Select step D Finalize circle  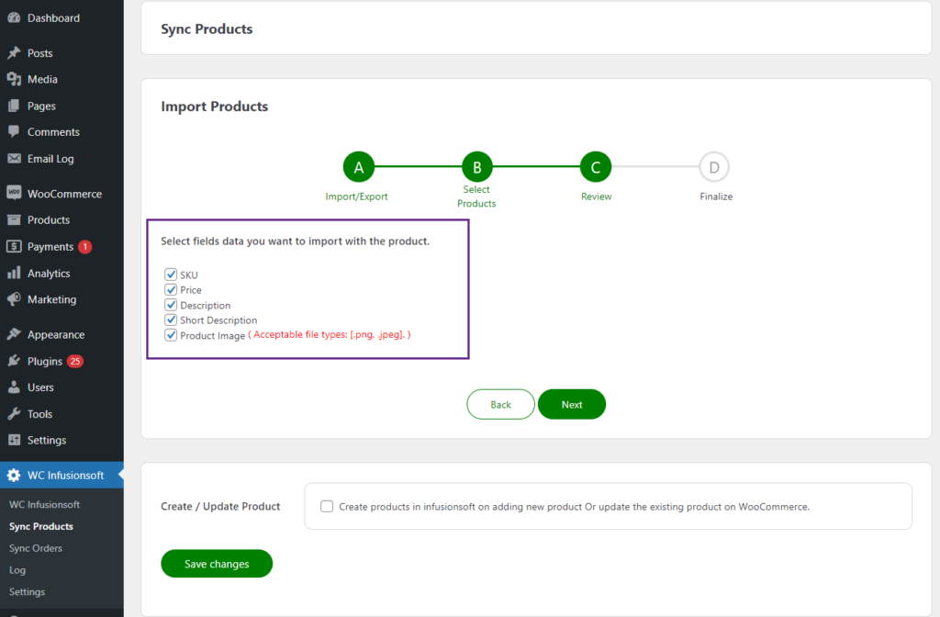pos(714,167)
